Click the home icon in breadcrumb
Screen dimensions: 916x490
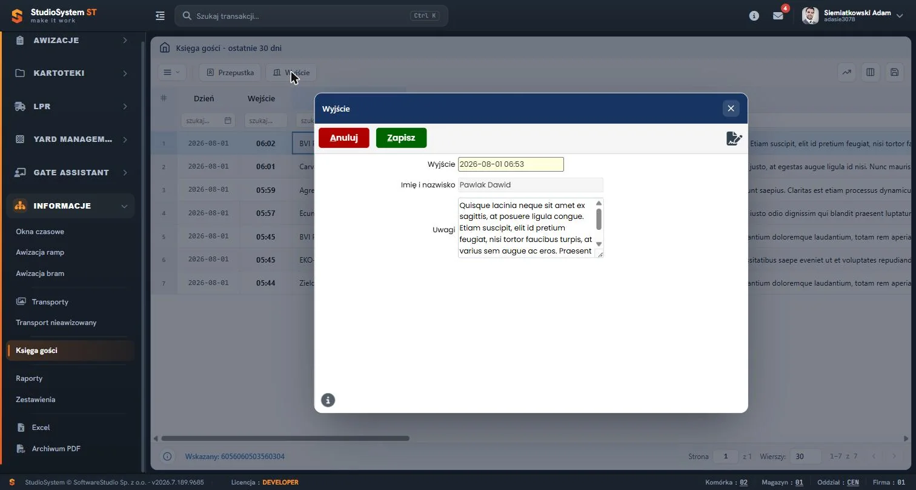tap(164, 48)
